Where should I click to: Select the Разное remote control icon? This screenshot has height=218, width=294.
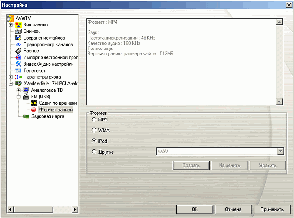[18, 51]
